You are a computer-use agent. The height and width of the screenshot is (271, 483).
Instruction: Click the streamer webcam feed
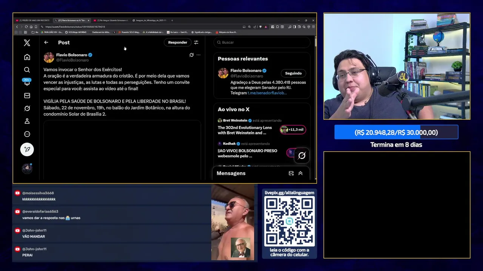(397, 66)
